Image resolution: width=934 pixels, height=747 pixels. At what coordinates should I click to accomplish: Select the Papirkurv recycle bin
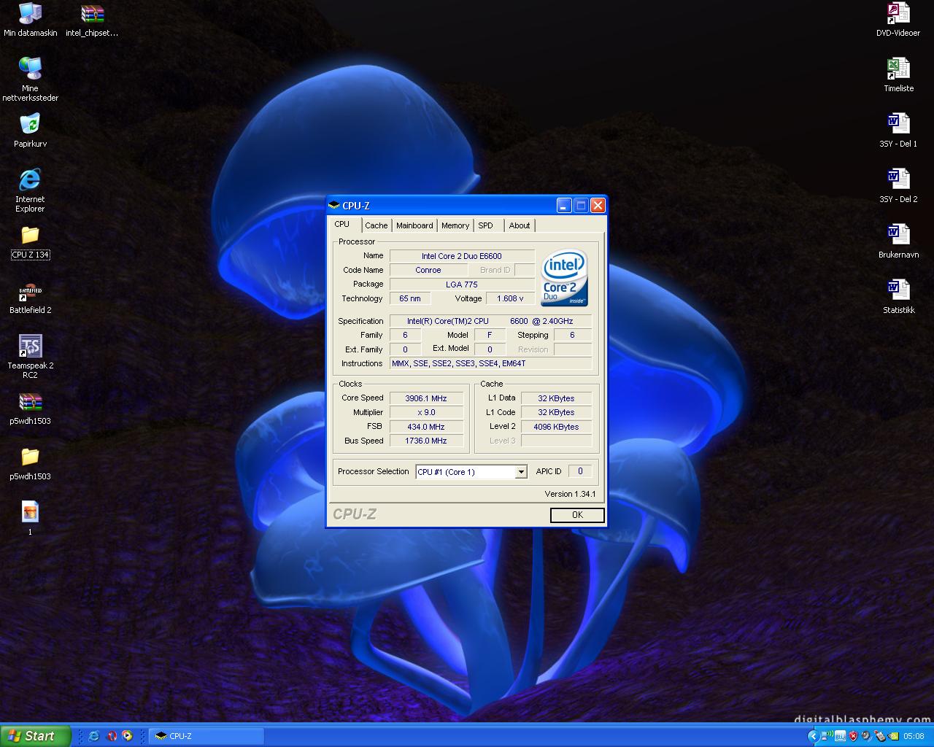[30, 130]
